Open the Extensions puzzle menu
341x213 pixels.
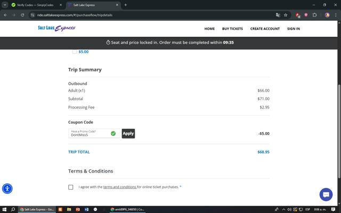[x=314, y=15]
